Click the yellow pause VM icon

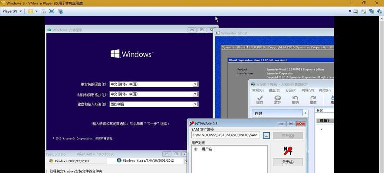(30, 11)
